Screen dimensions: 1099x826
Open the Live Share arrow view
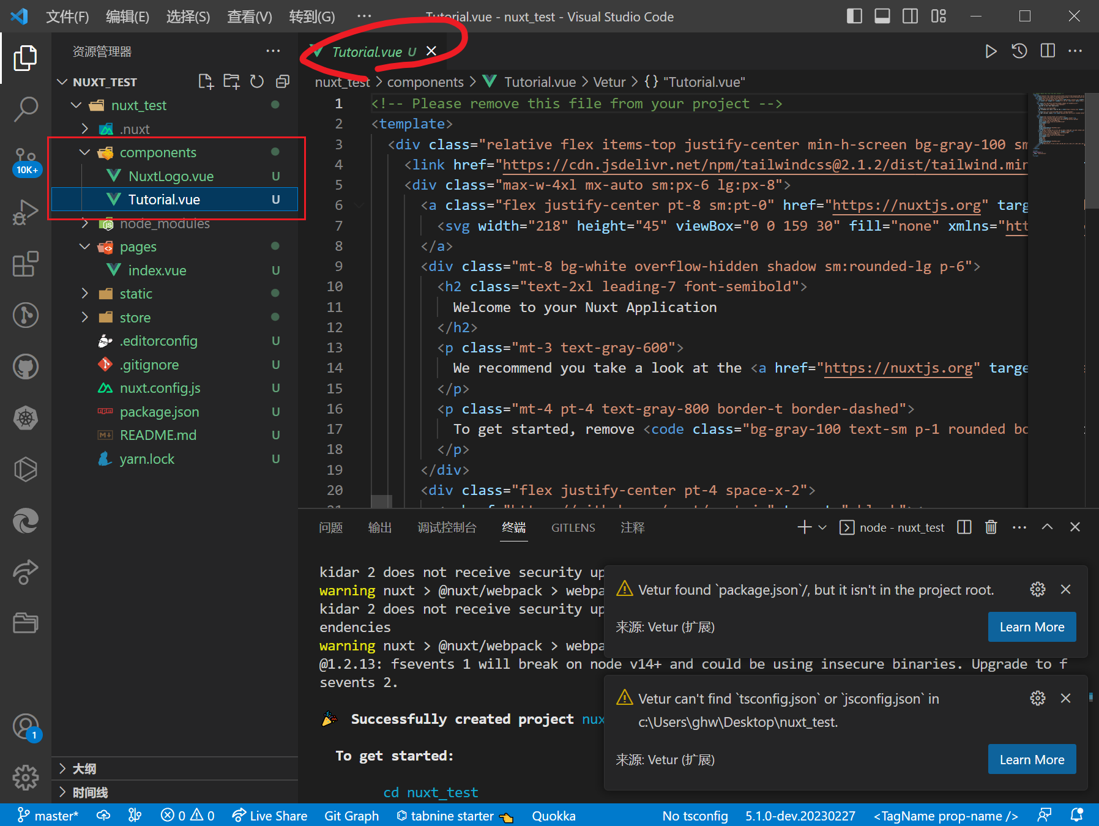click(x=25, y=572)
